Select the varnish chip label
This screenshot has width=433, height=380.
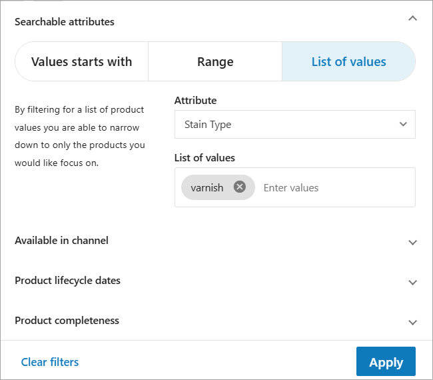click(207, 188)
